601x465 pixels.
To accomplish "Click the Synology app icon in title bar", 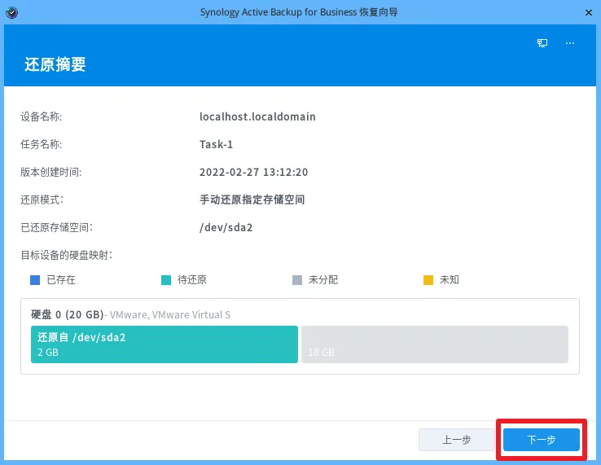I will (x=12, y=12).
